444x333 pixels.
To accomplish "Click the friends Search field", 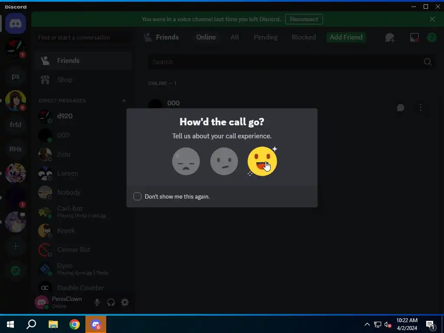I will tap(292, 62).
